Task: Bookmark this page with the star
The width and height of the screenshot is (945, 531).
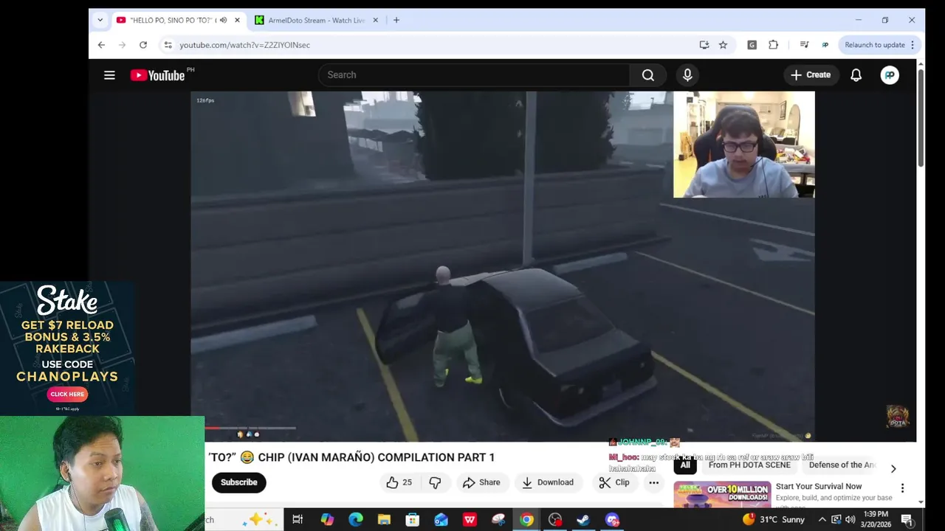Action: pyautogui.click(x=724, y=45)
